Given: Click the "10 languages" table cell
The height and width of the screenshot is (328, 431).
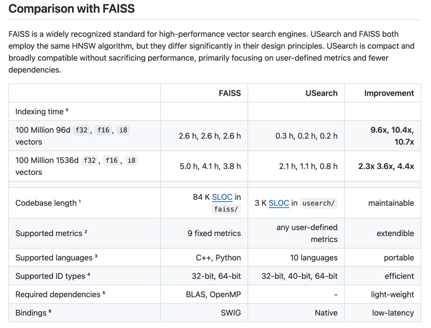Looking at the screenshot, I should pos(313,258).
